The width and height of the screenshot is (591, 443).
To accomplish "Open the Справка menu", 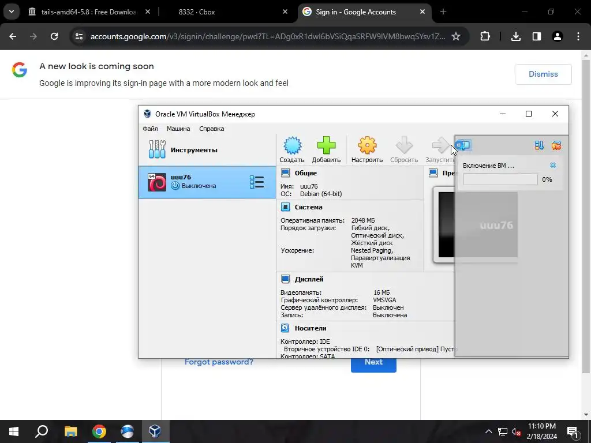I will point(211,129).
